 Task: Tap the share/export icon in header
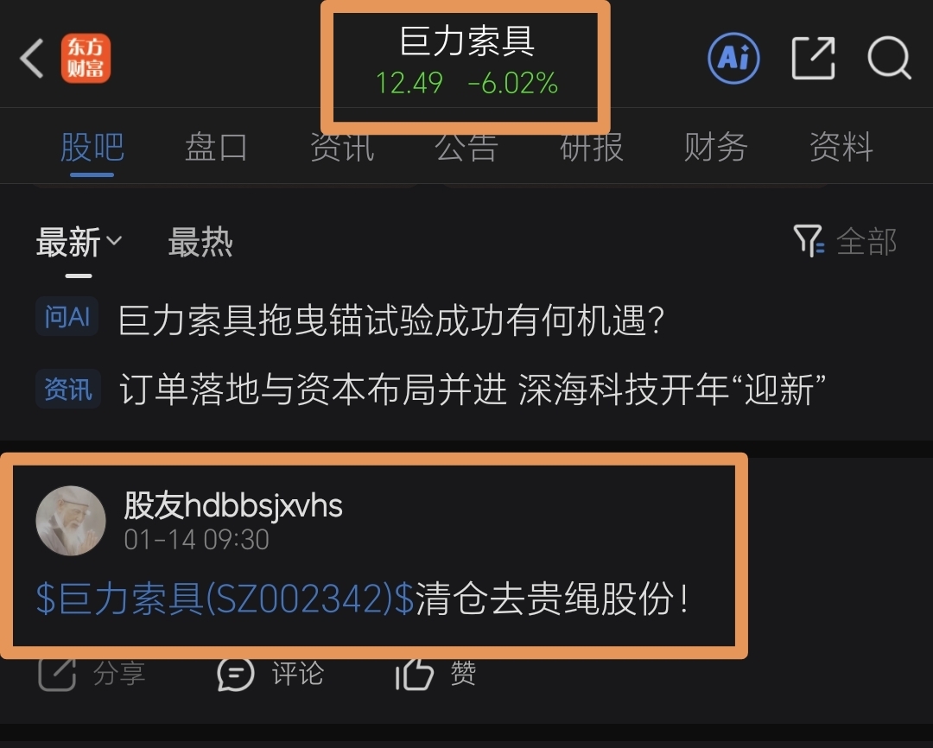(814, 59)
